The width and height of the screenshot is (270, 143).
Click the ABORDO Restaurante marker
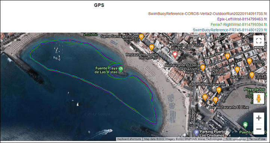pyautogui.click(x=219, y=90)
